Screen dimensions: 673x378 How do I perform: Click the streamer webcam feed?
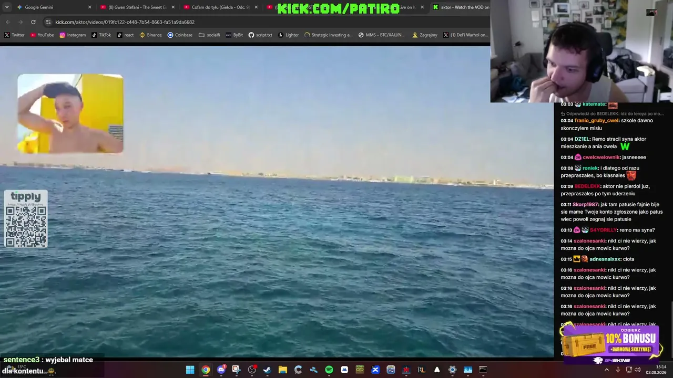582,51
